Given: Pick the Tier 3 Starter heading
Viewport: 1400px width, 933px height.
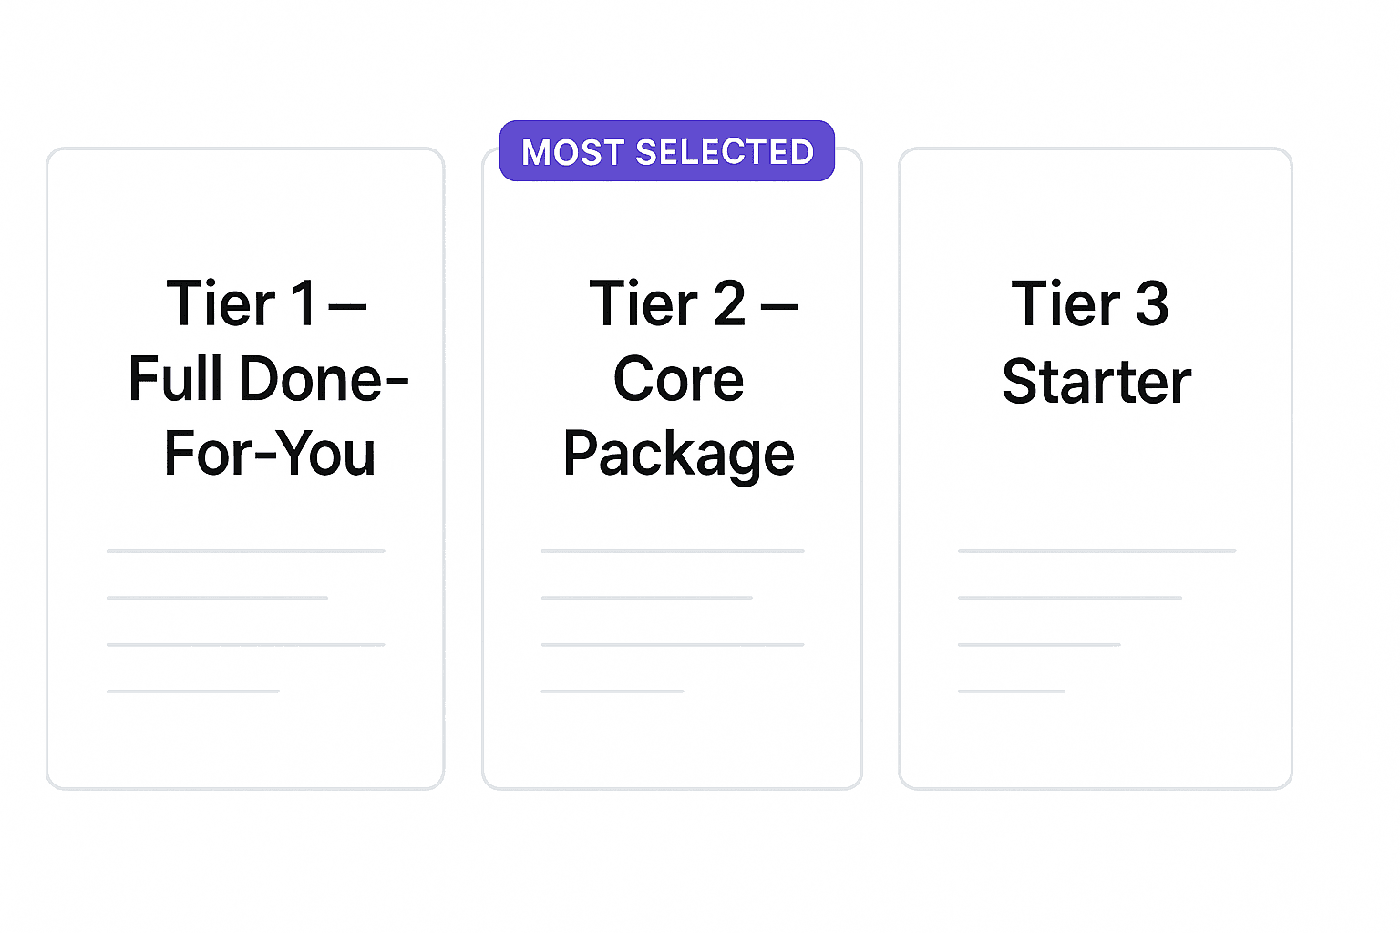Looking at the screenshot, I should (1095, 342).
